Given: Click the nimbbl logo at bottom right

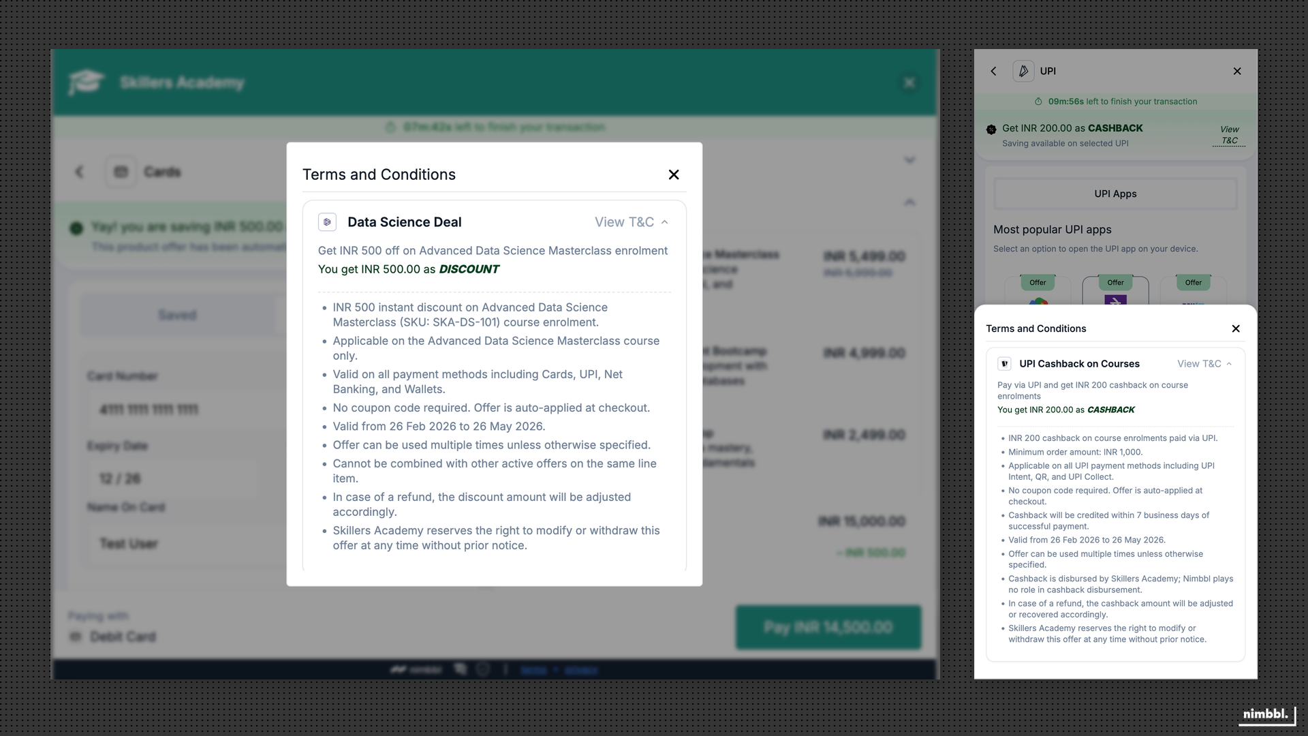Looking at the screenshot, I should coord(1266,715).
